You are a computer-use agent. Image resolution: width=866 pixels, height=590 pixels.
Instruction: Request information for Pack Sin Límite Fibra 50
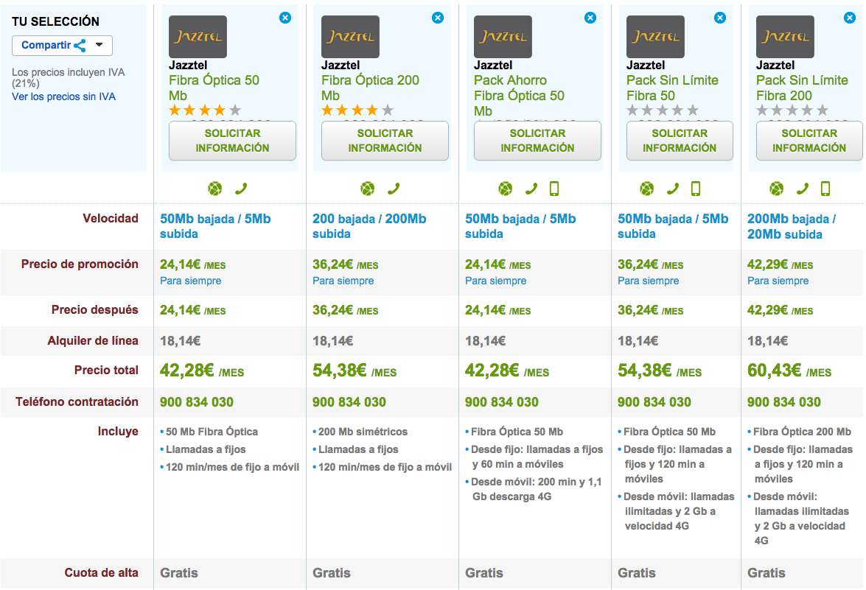(680, 141)
